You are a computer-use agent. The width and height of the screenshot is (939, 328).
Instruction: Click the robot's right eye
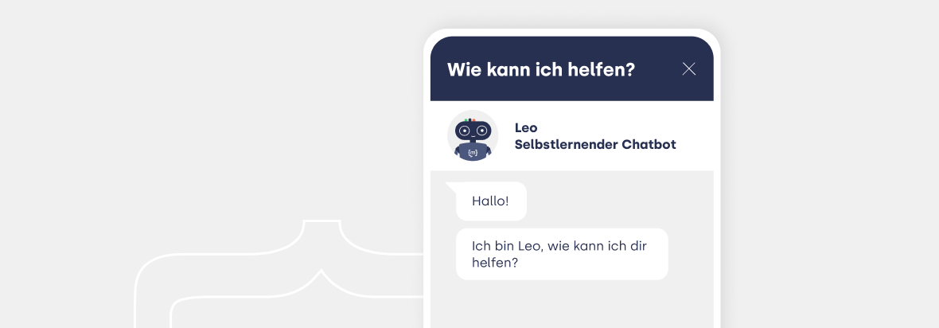click(481, 131)
